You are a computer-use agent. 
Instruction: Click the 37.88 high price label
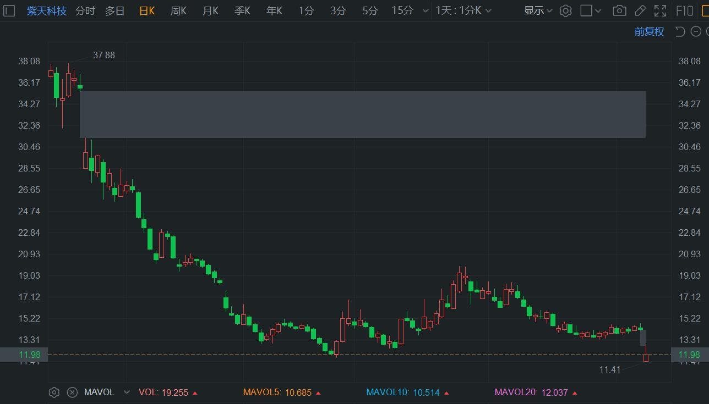(104, 55)
